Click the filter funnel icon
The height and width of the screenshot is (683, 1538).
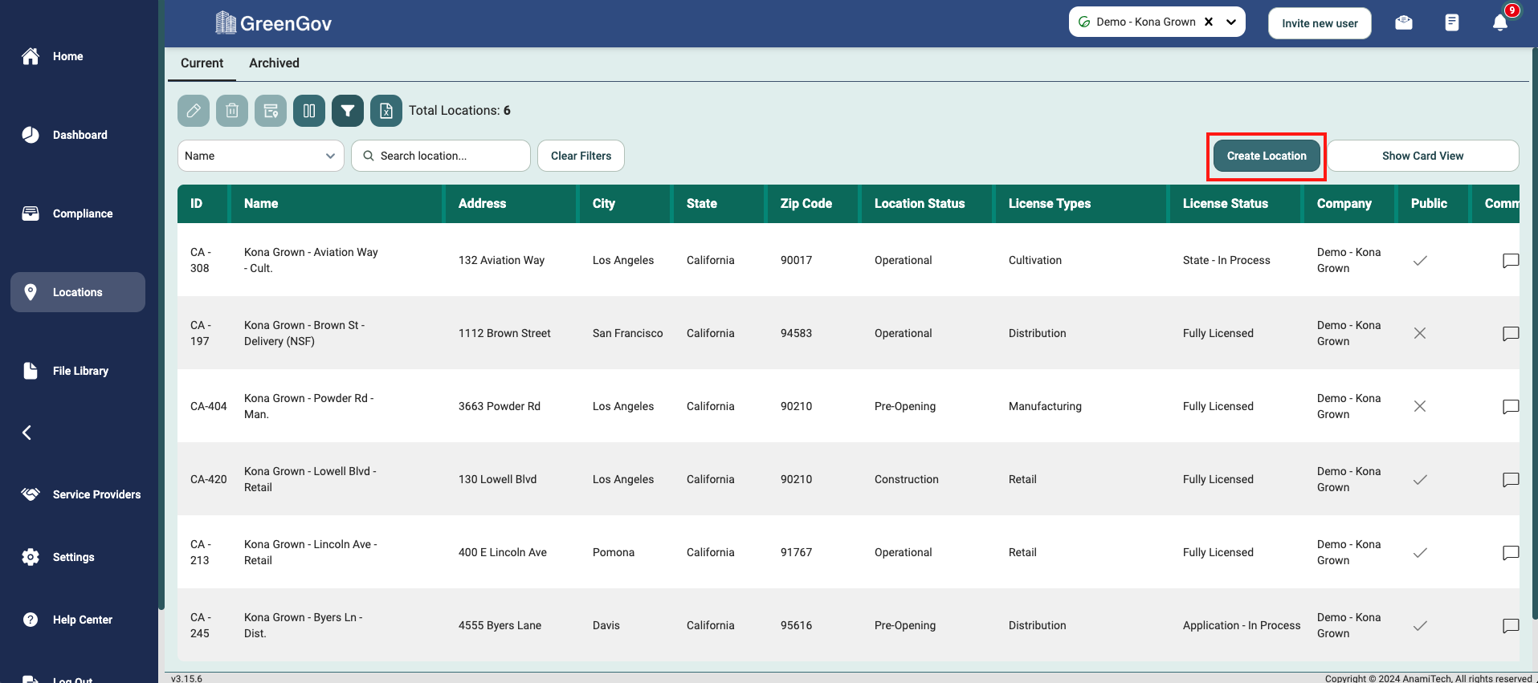(x=348, y=111)
